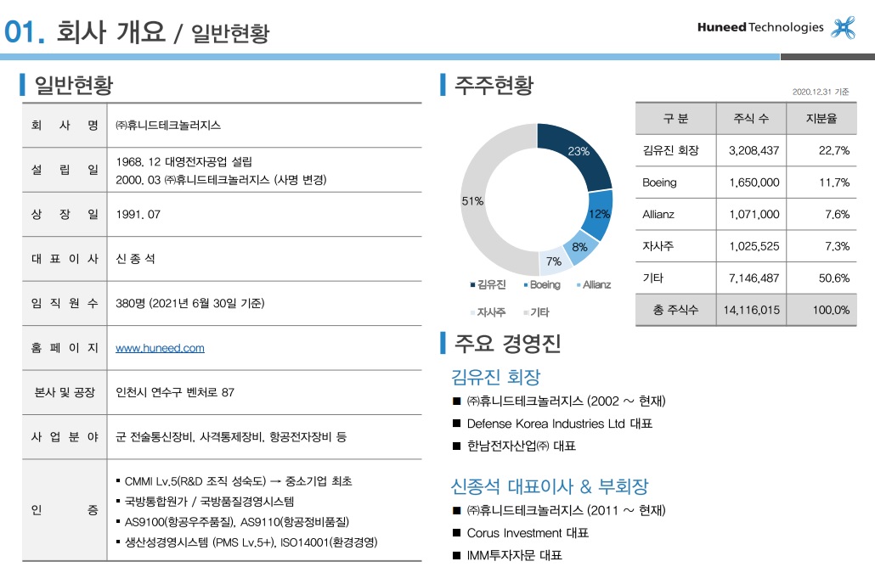Click the 1968. 12 대영전자공업 설립 line
The image size is (875, 567).
coord(183,161)
